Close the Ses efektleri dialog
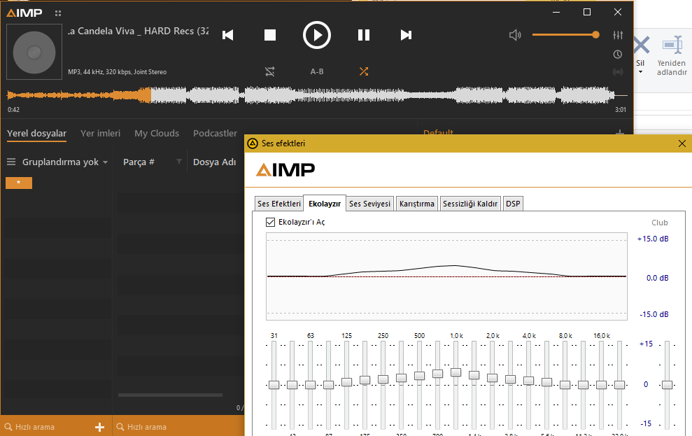692x436 pixels. 682,143
